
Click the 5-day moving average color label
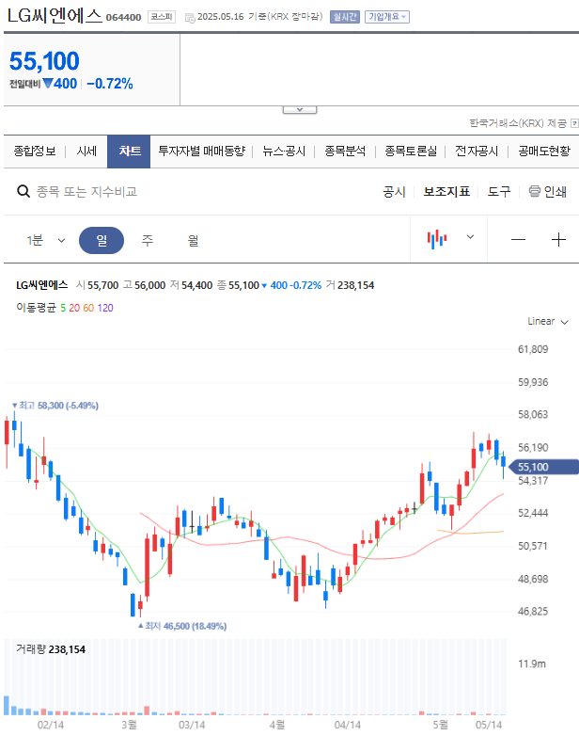point(63,307)
